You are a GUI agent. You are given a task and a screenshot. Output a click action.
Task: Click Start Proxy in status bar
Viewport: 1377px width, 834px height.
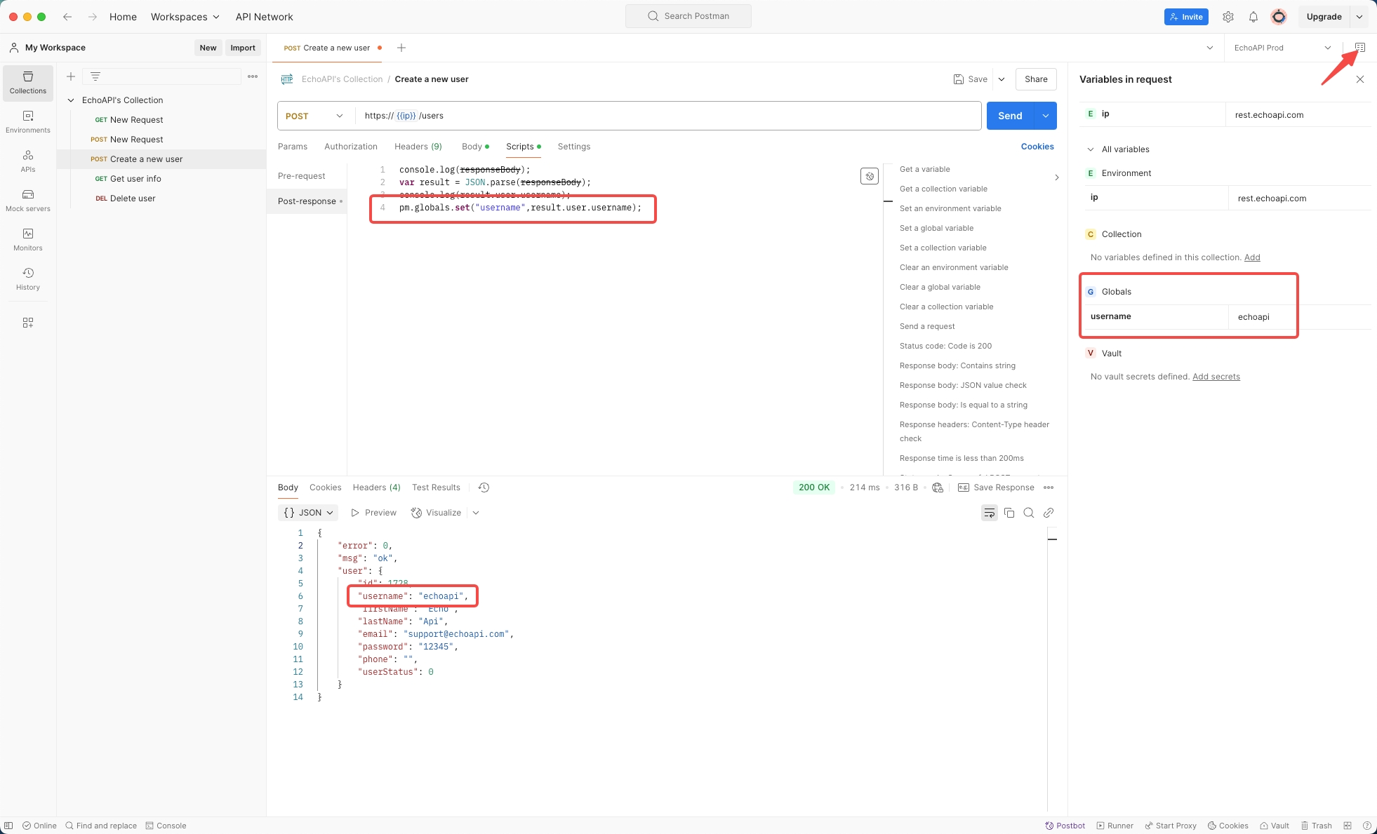1171,826
